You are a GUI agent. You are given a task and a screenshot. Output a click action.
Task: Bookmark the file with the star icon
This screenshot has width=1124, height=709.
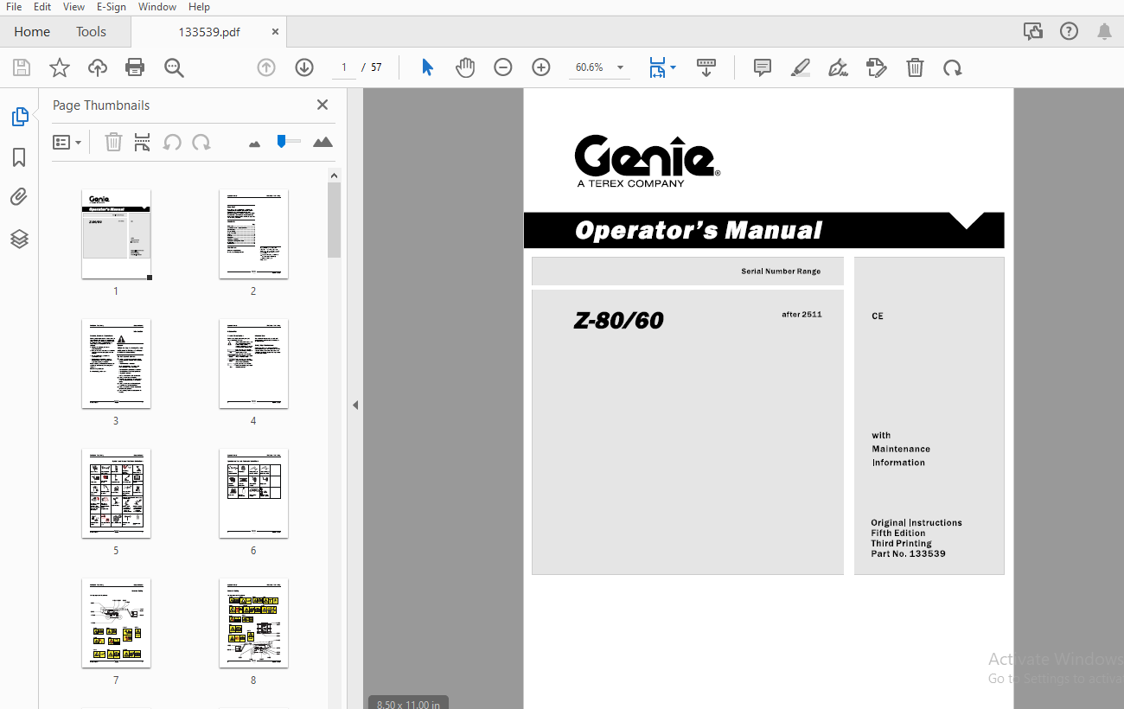(59, 67)
